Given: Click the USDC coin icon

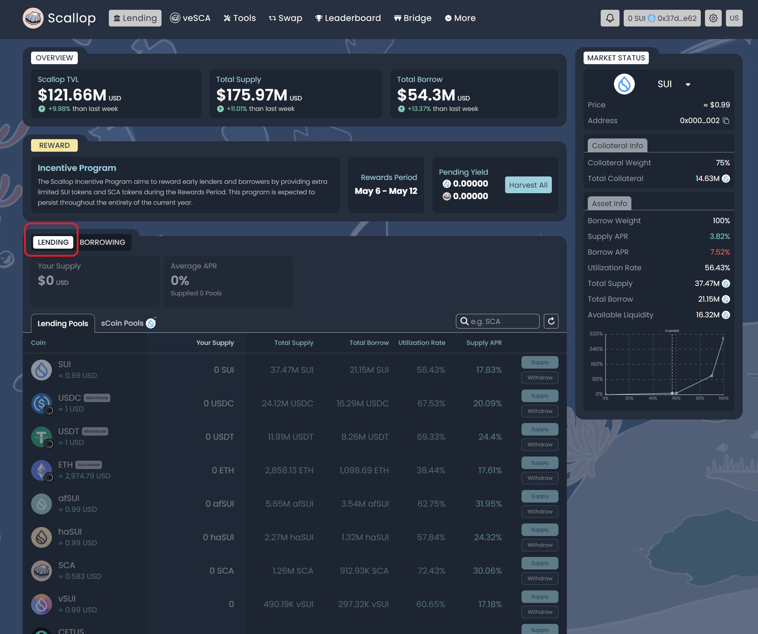Looking at the screenshot, I should click(x=42, y=403).
